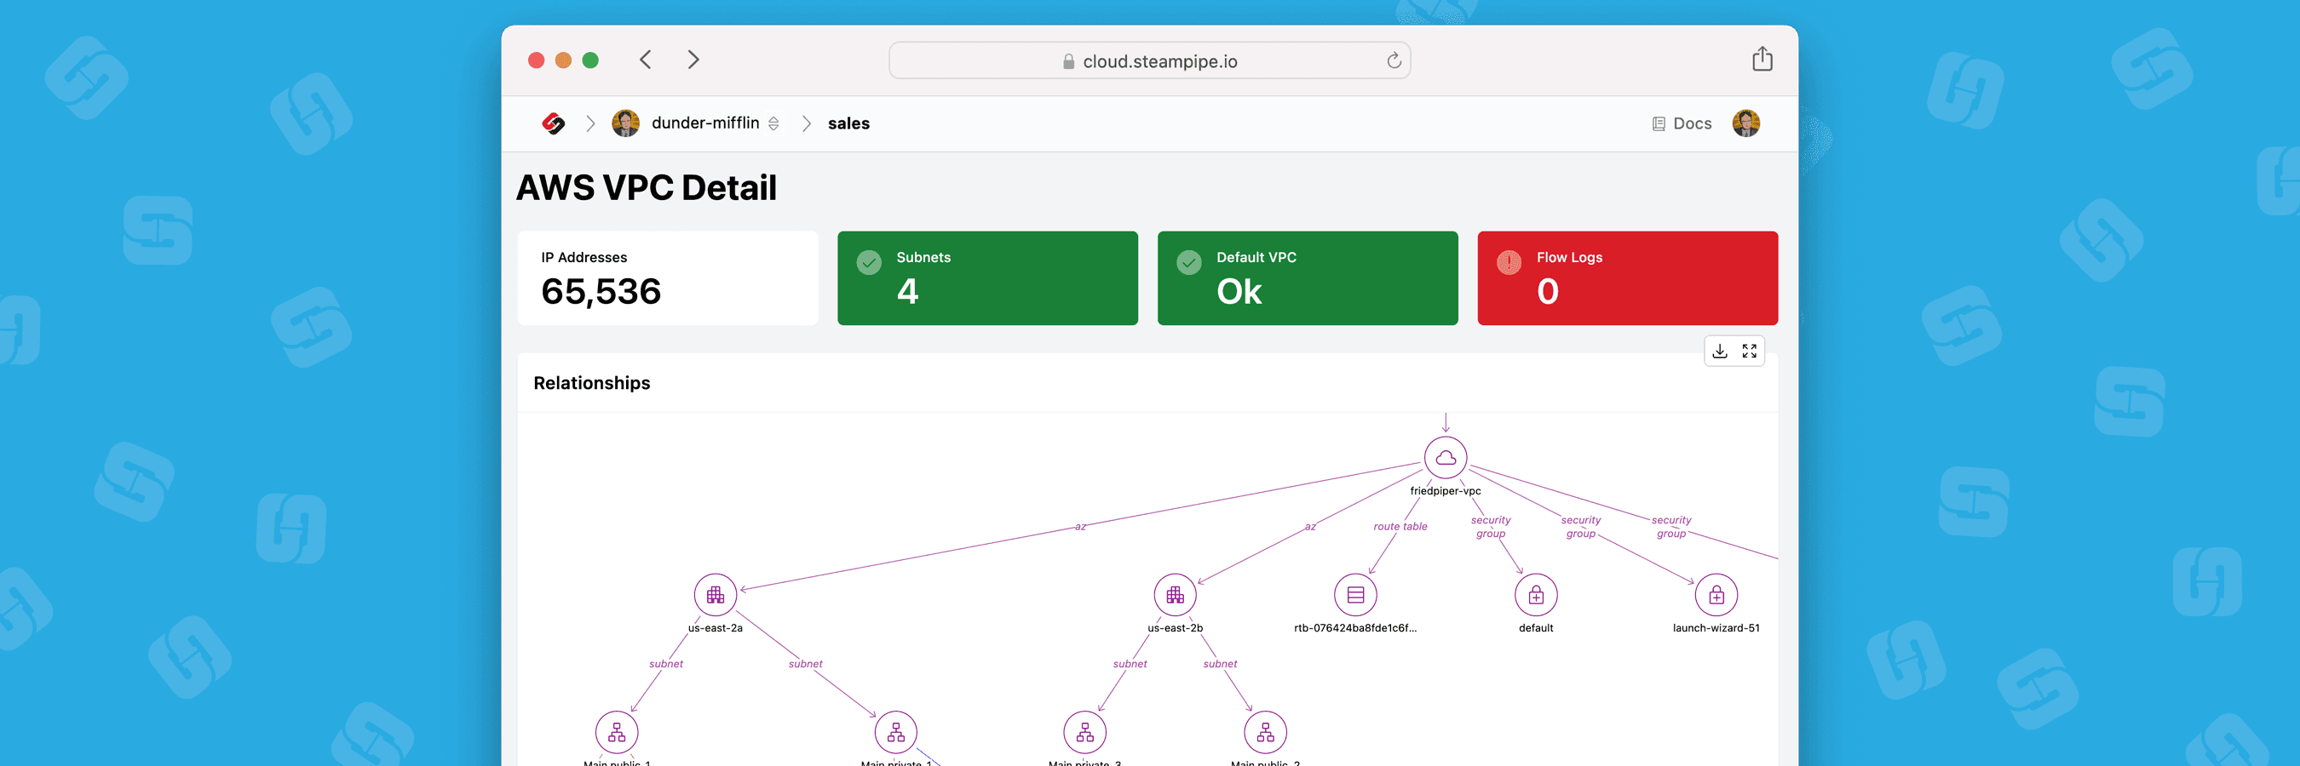
Task: Select the default security group node
Action: click(x=1536, y=595)
